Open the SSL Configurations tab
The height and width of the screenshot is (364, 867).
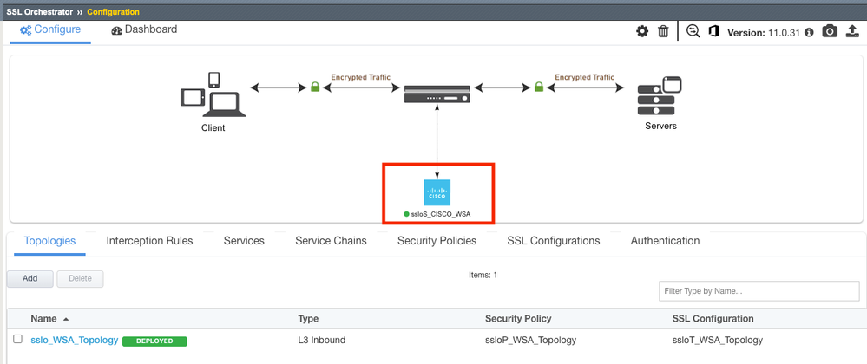click(554, 241)
